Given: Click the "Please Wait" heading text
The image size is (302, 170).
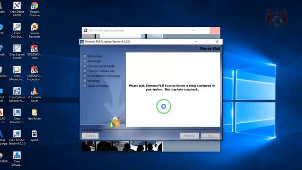Looking at the screenshot, I should tap(210, 48).
